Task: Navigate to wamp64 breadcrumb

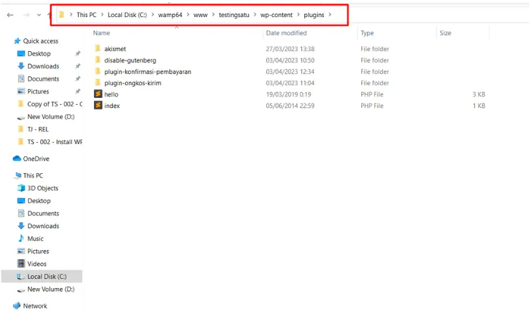Action: [x=170, y=15]
